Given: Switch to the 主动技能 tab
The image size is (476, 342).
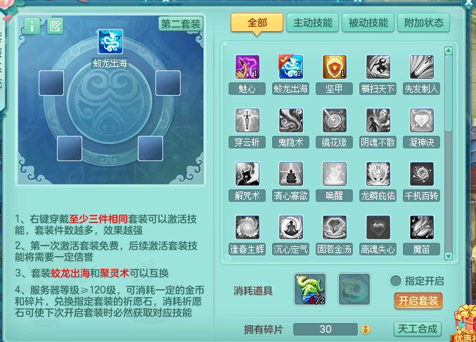Looking at the screenshot, I should coord(313,23).
